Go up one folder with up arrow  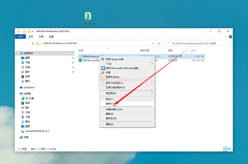pyautogui.click(x=33, y=43)
